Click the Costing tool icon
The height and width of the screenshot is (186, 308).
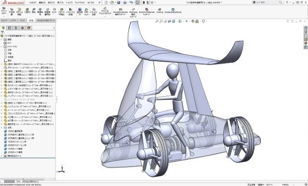coord(160,11)
